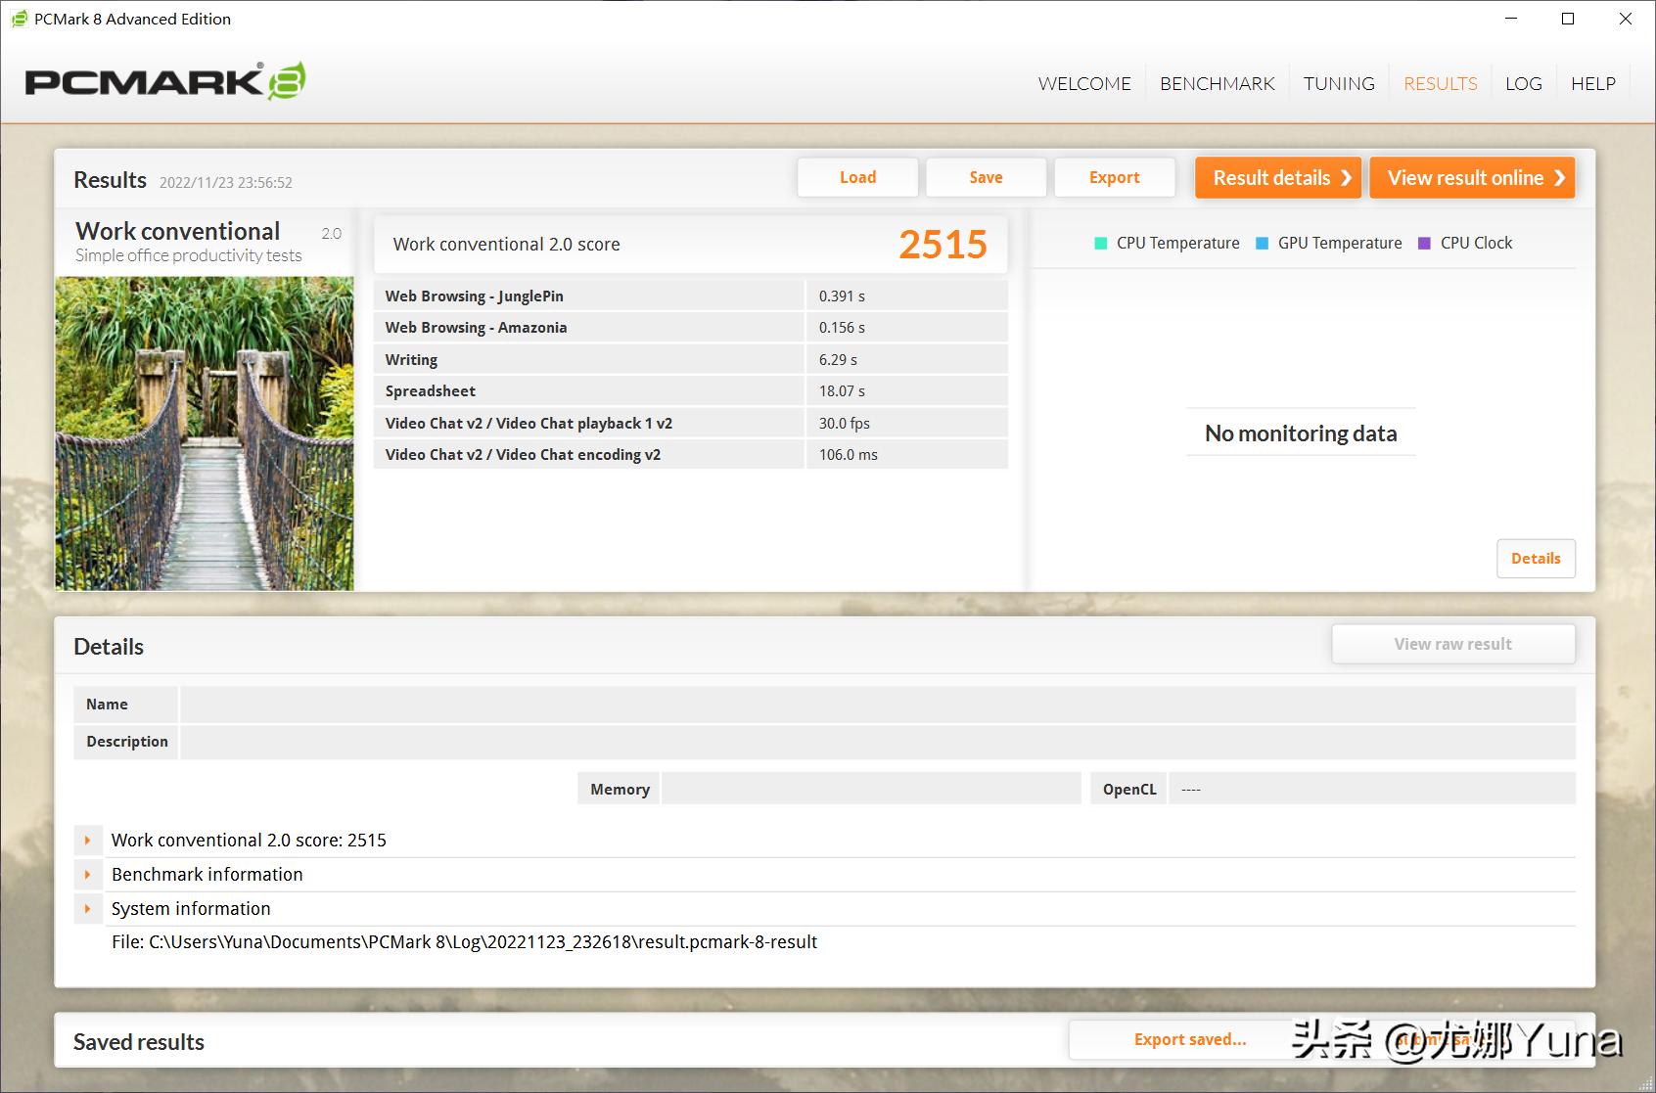Click the Saved results heading
Viewport: 1656px width, 1093px height.
click(139, 1042)
